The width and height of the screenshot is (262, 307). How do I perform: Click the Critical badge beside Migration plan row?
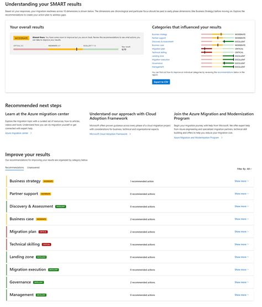43,232
